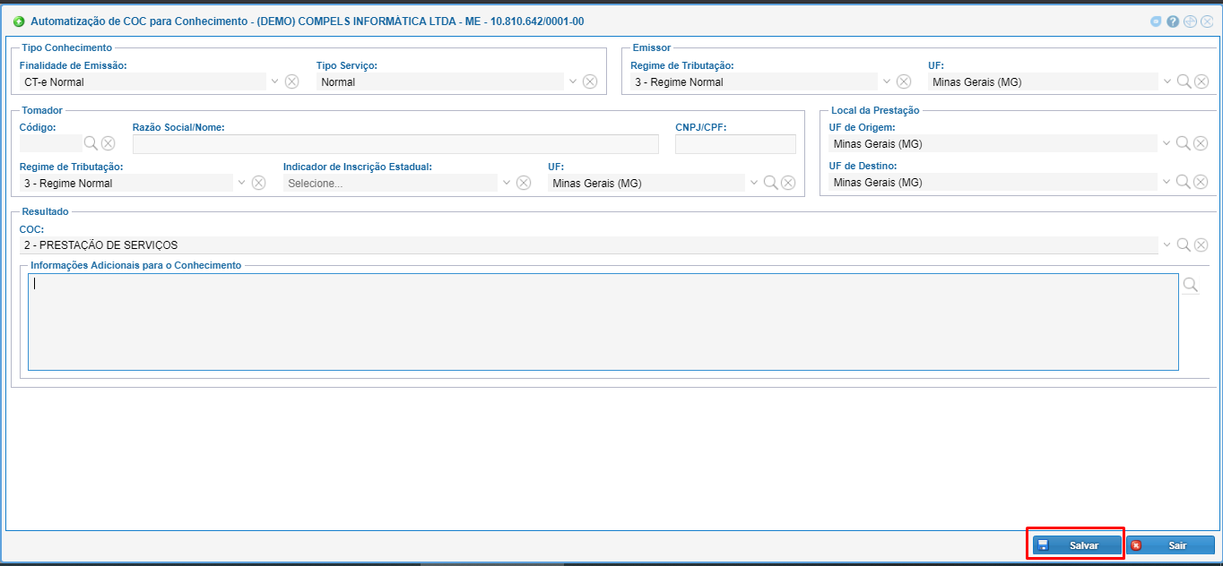The image size is (1223, 566).
Task: Click the UF de Origem value field
Action: click(x=993, y=143)
